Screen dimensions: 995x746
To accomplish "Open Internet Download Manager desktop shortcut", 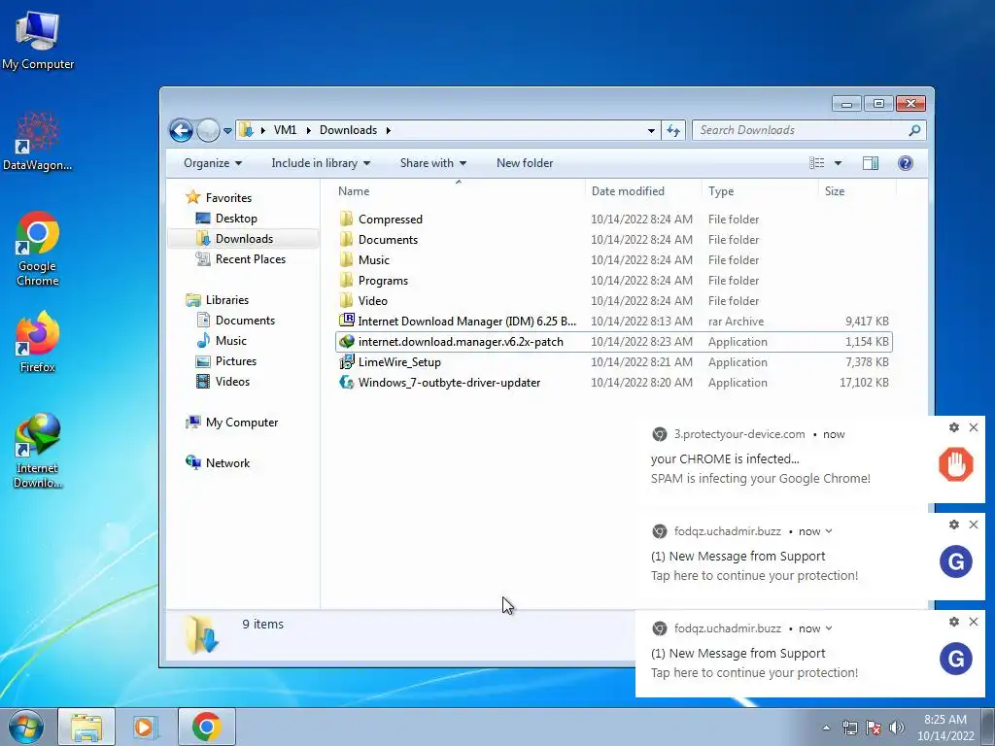I will pos(38,451).
